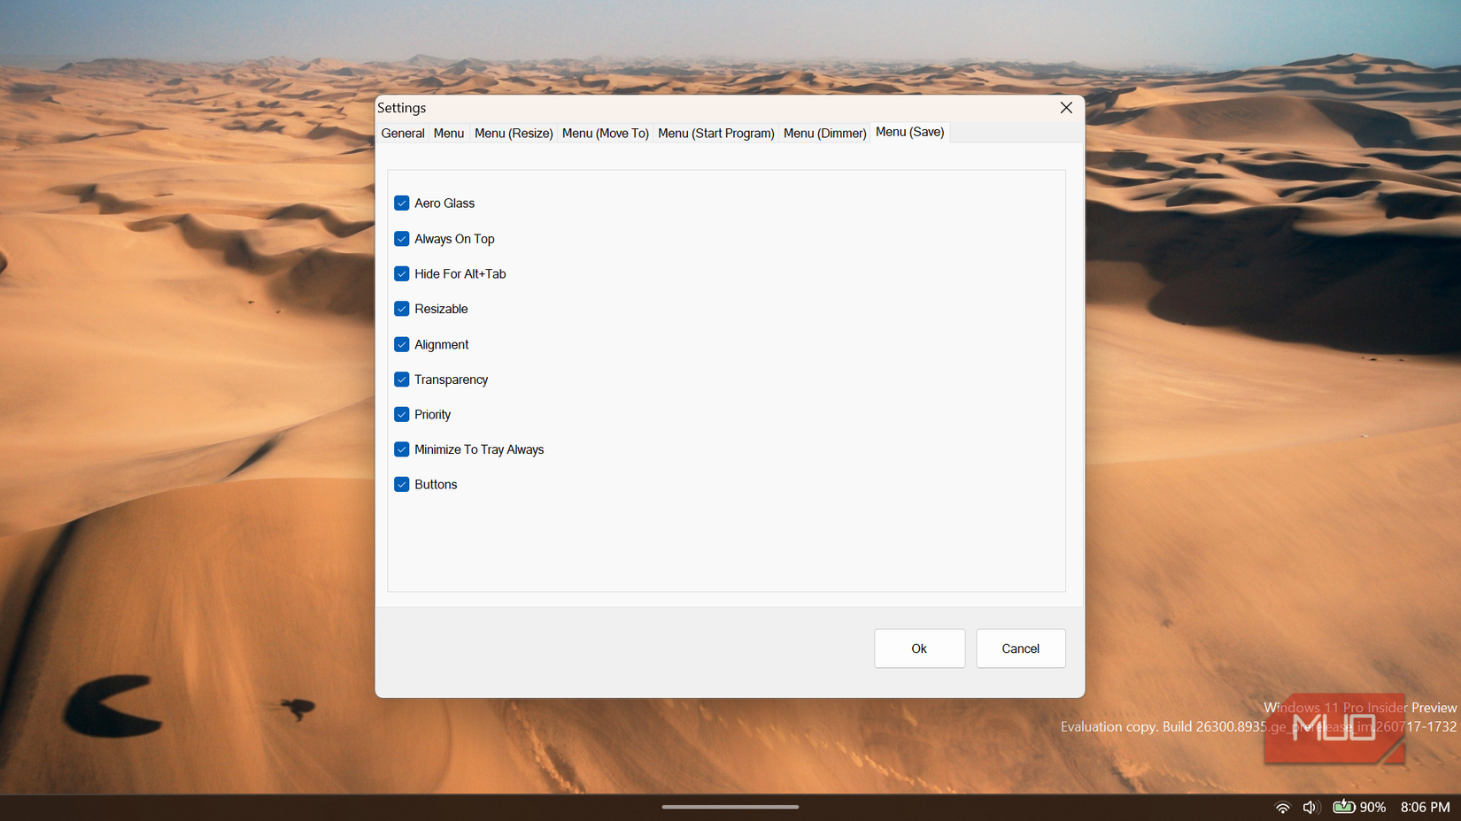Click the volume speaker tray icon
1461x821 pixels.
click(x=1311, y=807)
